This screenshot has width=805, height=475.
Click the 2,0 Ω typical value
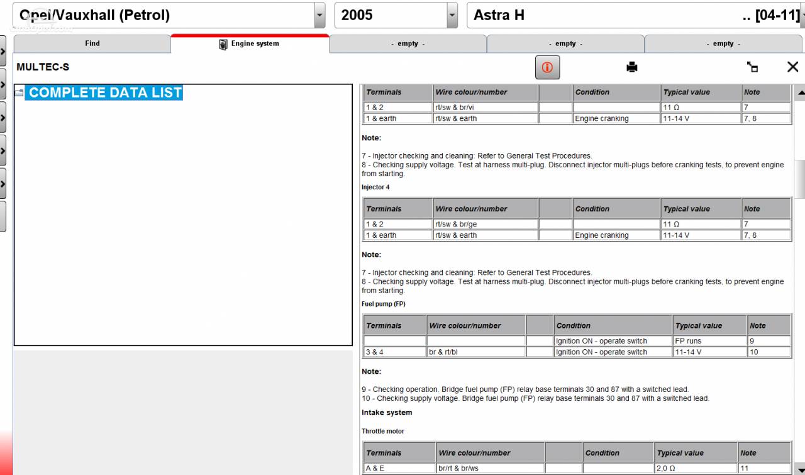[x=696, y=468]
